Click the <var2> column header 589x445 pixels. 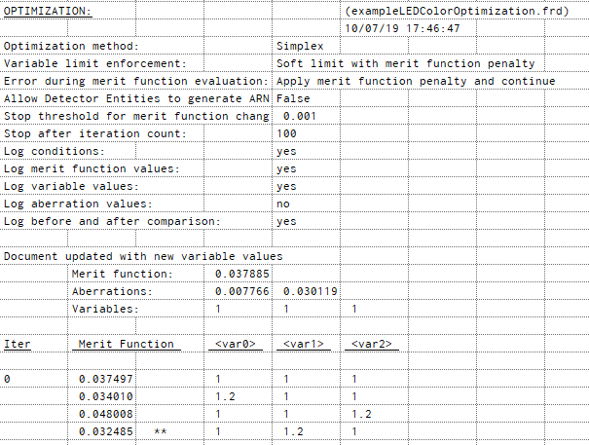[371, 344]
